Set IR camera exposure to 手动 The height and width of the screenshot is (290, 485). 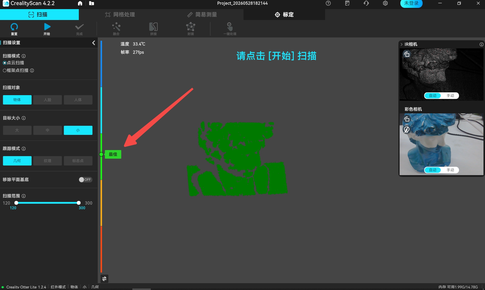[x=450, y=96]
